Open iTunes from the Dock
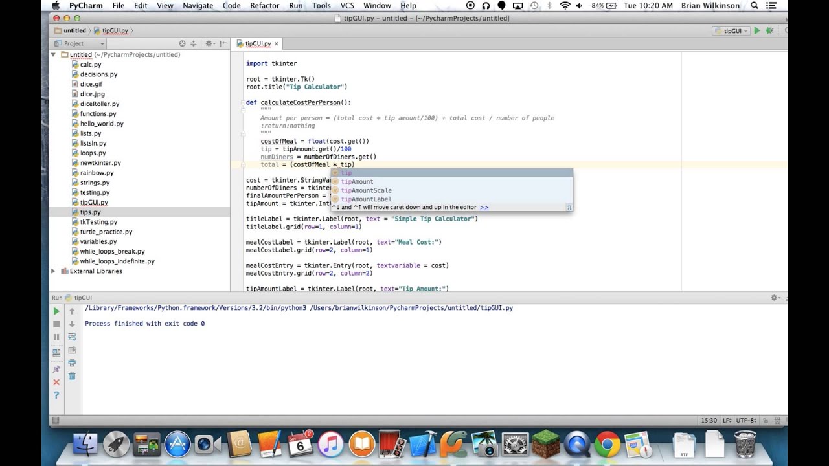The height and width of the screenshot is (466, 829). pos(330,445)
